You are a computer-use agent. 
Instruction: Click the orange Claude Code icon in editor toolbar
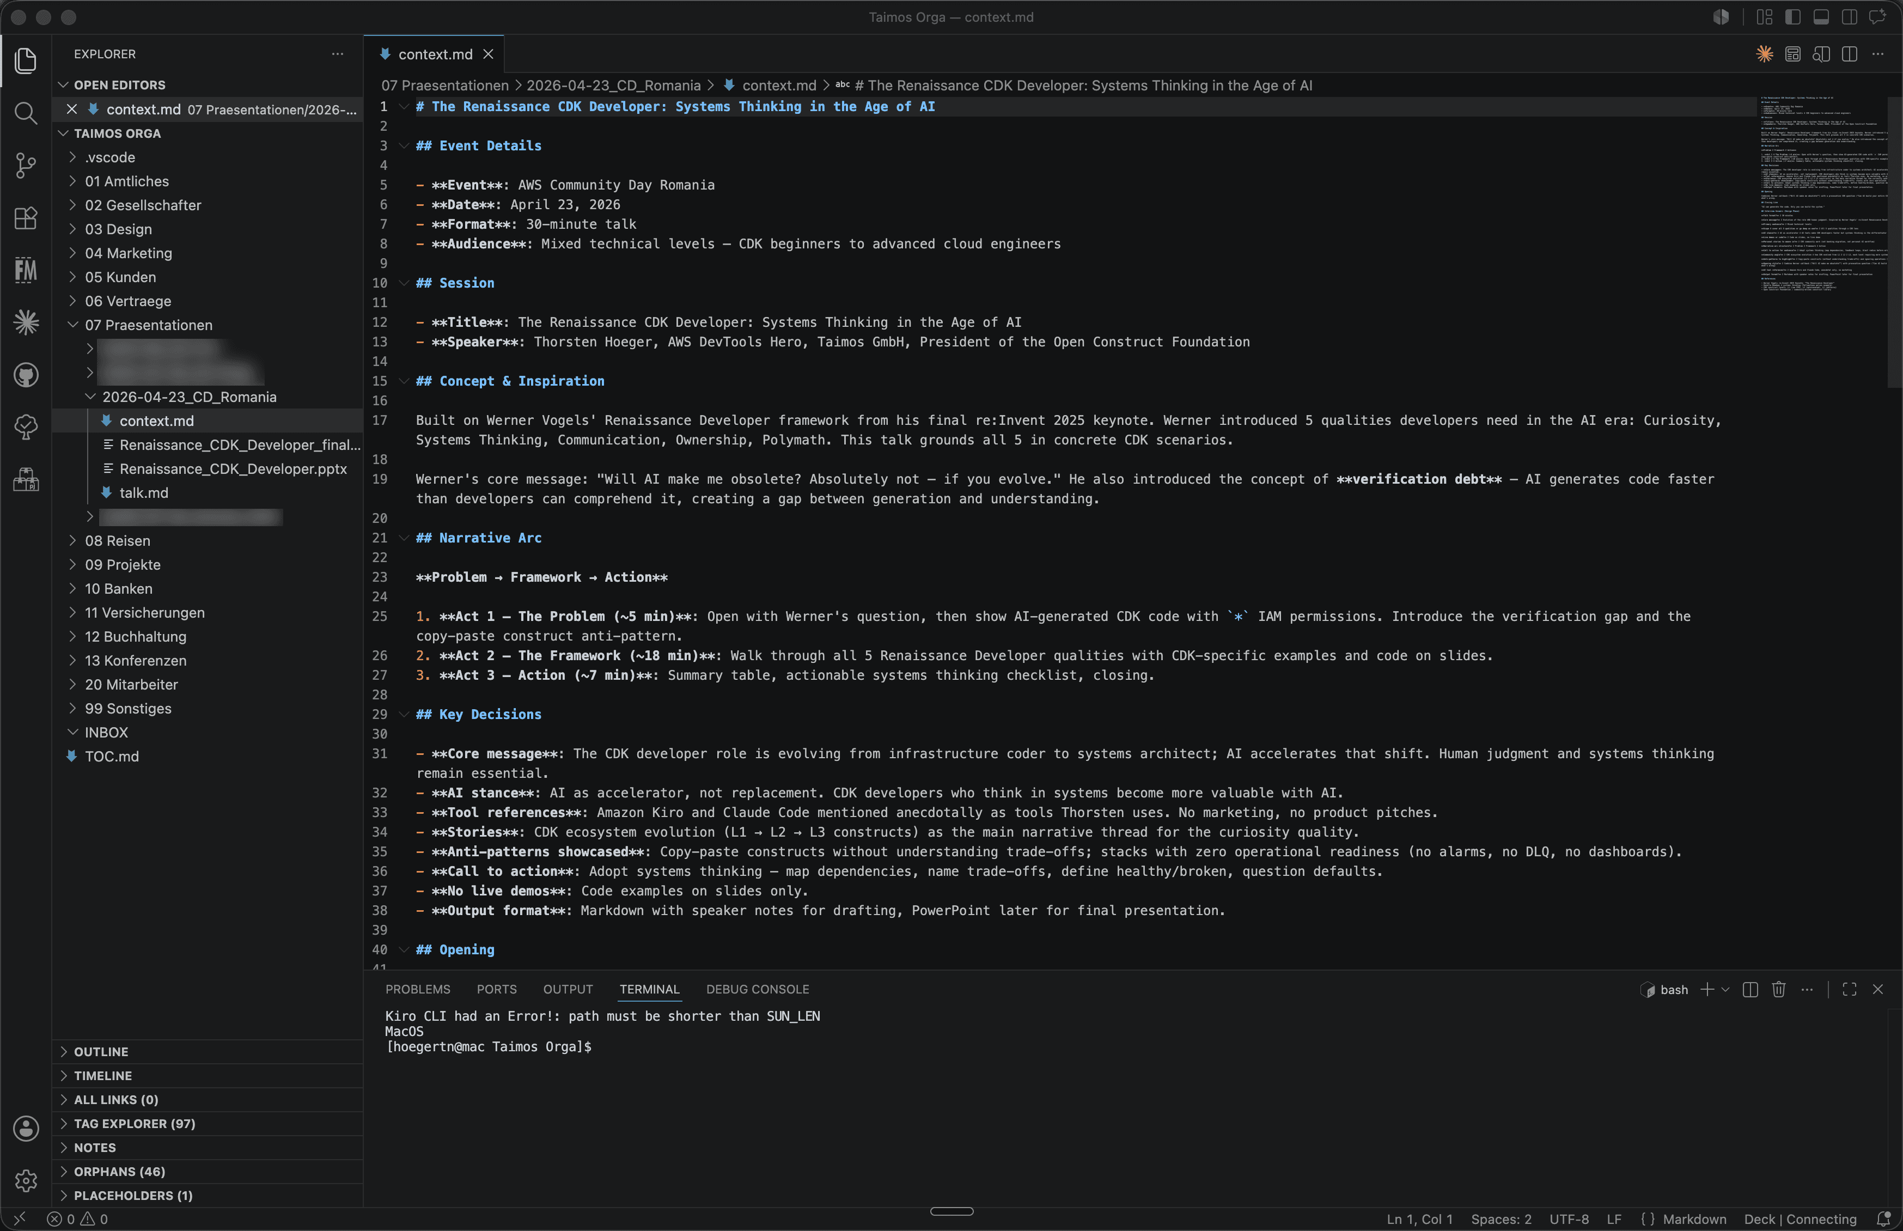(x=1764, y=54)
